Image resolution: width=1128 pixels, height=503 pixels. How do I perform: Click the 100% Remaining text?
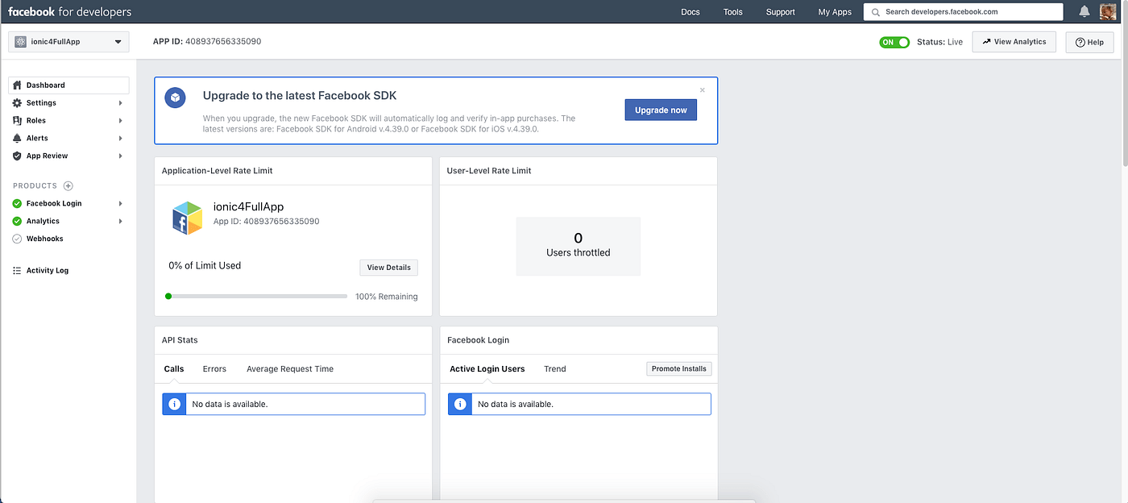(x=387, y=297)
